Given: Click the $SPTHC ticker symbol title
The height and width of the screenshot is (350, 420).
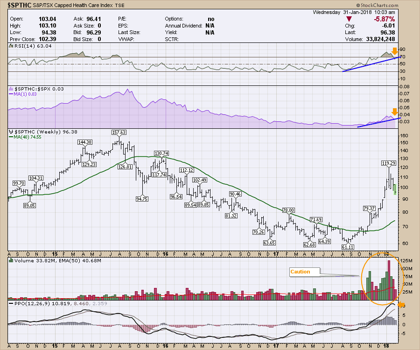Looking at the screenshot, I should pos(19,5).
